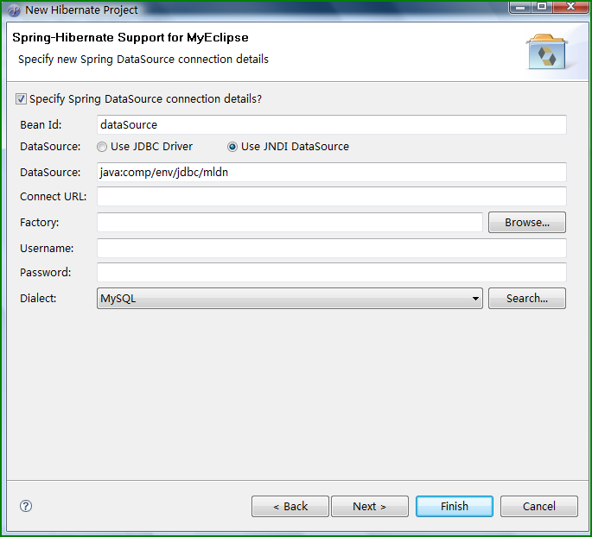Click the Finish button
The image size is (592, 537).
pyautogui.click(x=455, y=506)
